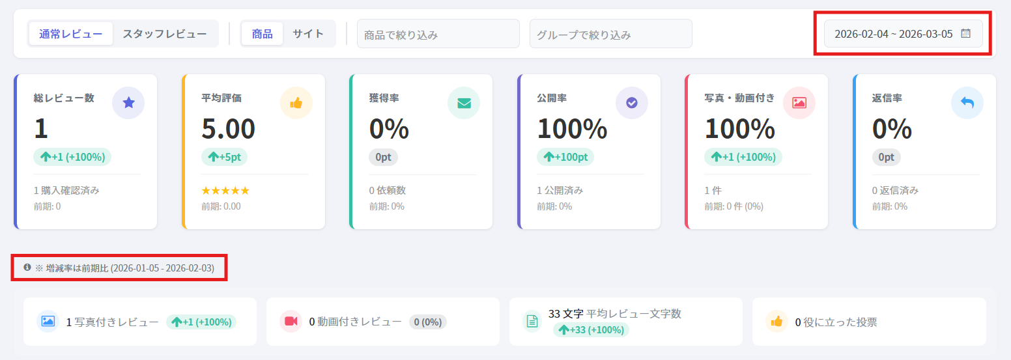Select the サイト view toggle
1011x360 pixels.
click(308, 34)
